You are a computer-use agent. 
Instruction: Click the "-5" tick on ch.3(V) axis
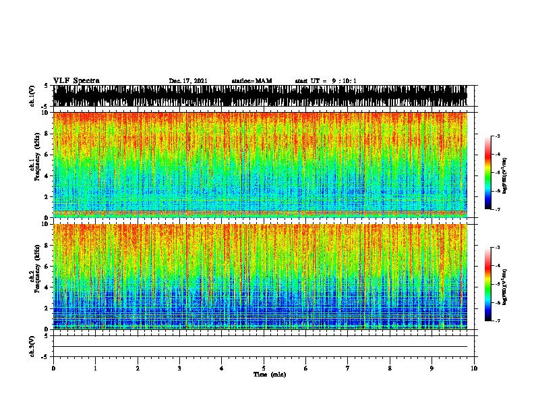[46, 357]
